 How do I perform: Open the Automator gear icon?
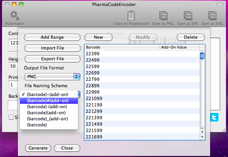[15, 15]
